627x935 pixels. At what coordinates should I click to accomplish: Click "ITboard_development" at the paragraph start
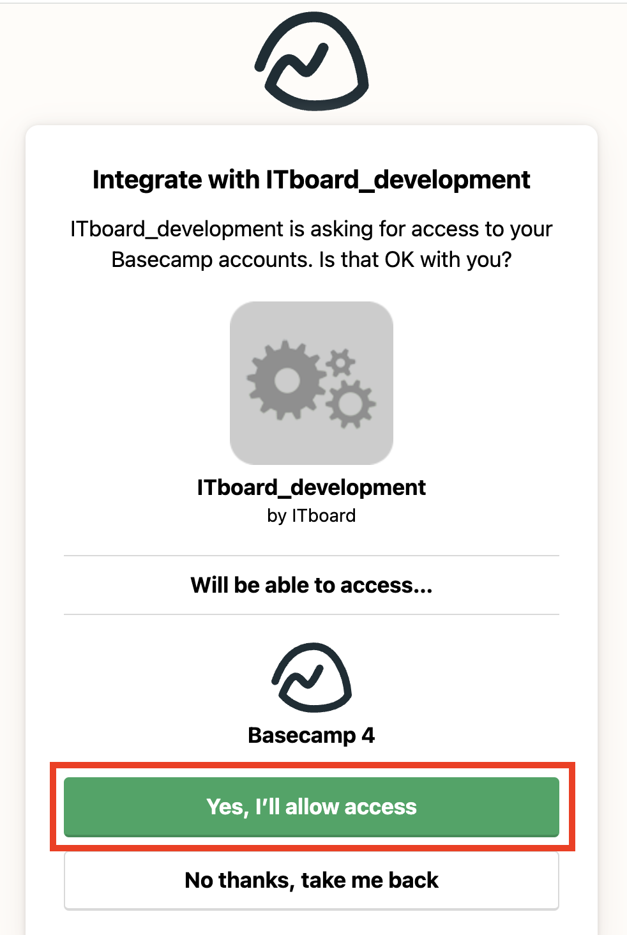pyautogui.click(x=177, y=229)
